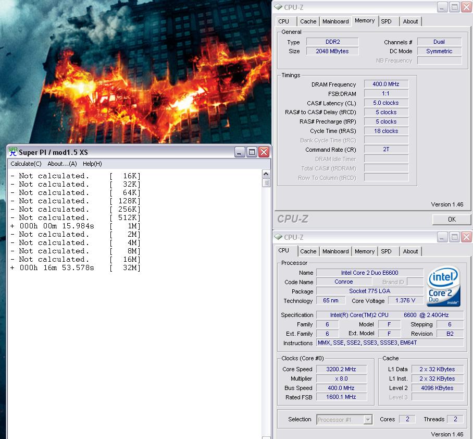Click the Cores count 2 field
This screenshot has height=439, width=473.
[407, 419]
